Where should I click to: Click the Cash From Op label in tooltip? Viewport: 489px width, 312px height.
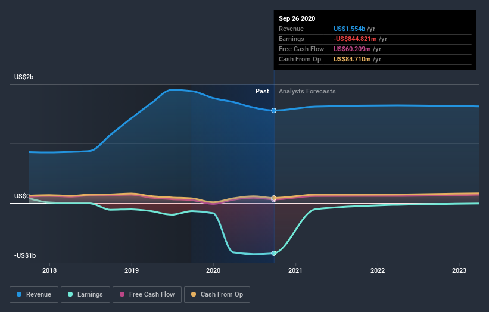300,59
